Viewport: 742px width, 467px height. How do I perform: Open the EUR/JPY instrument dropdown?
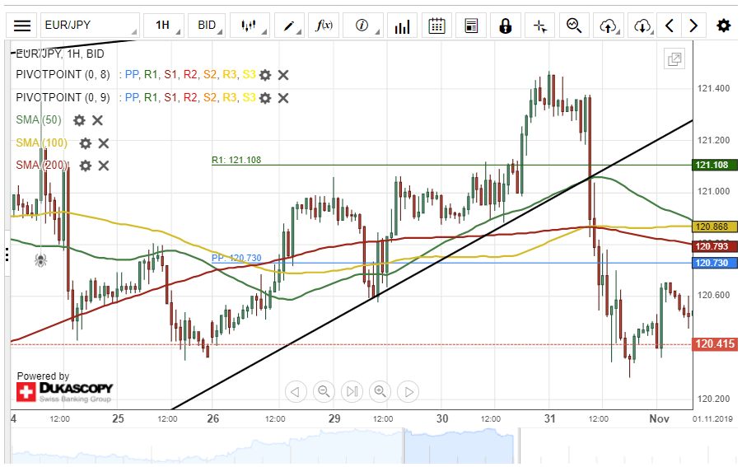(89, 26)
